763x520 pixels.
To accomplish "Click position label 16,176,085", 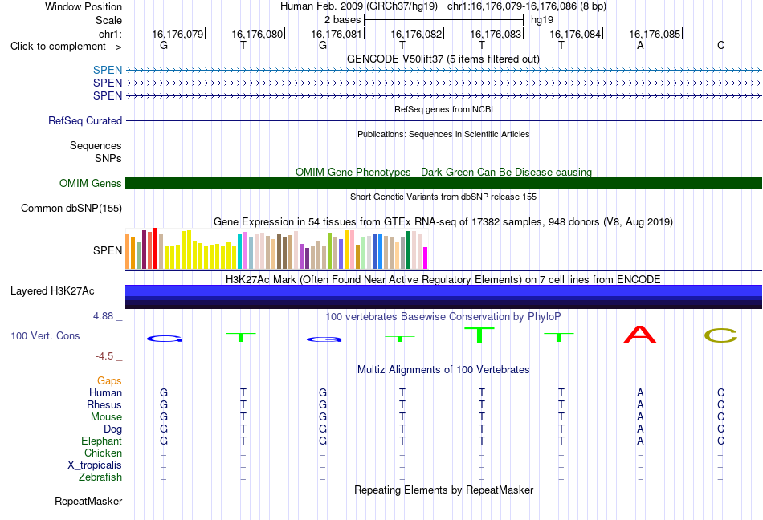I will pos(655,34).
